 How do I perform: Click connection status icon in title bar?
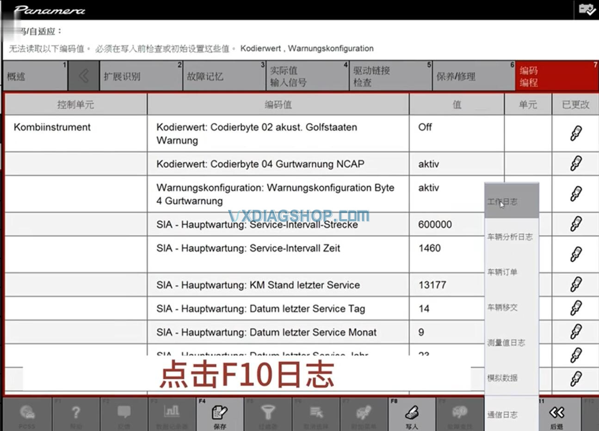point(587,10)
